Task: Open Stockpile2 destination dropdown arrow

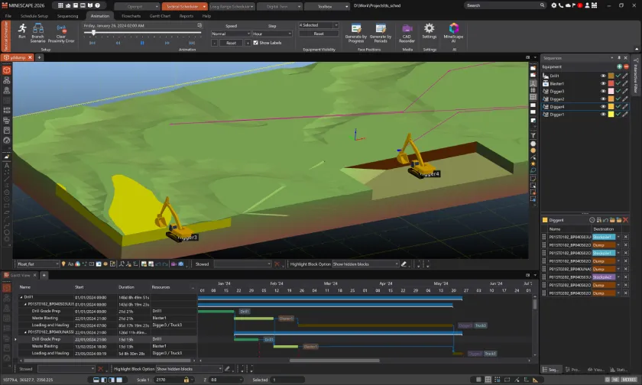Action: [618, 277]
